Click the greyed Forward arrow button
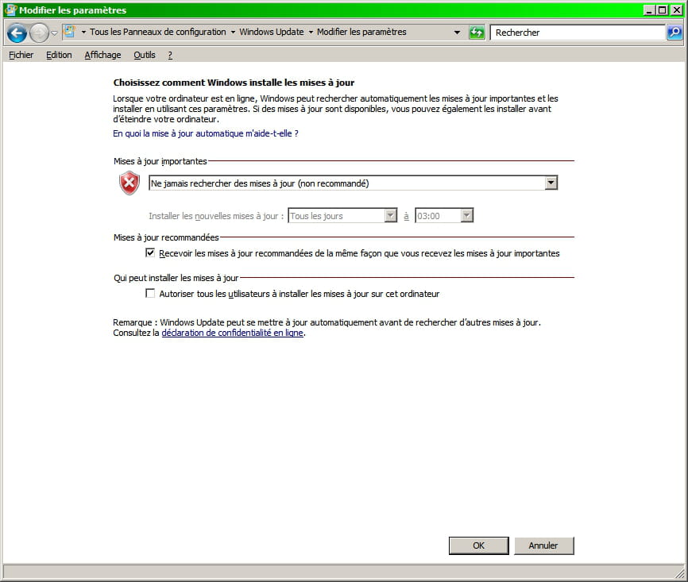688x582 pixels. click(39, 33)
